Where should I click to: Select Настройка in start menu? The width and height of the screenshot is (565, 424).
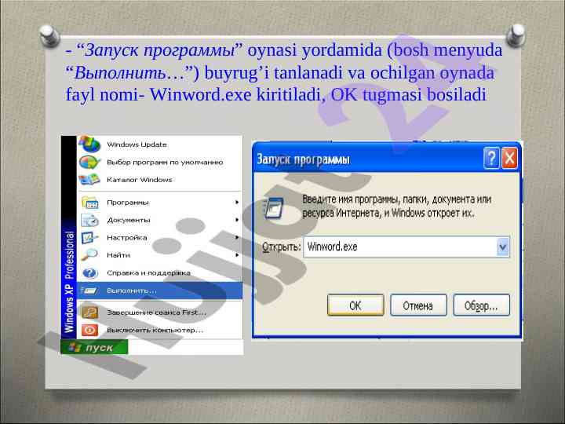pyautogui.click(x=160, y=238)
